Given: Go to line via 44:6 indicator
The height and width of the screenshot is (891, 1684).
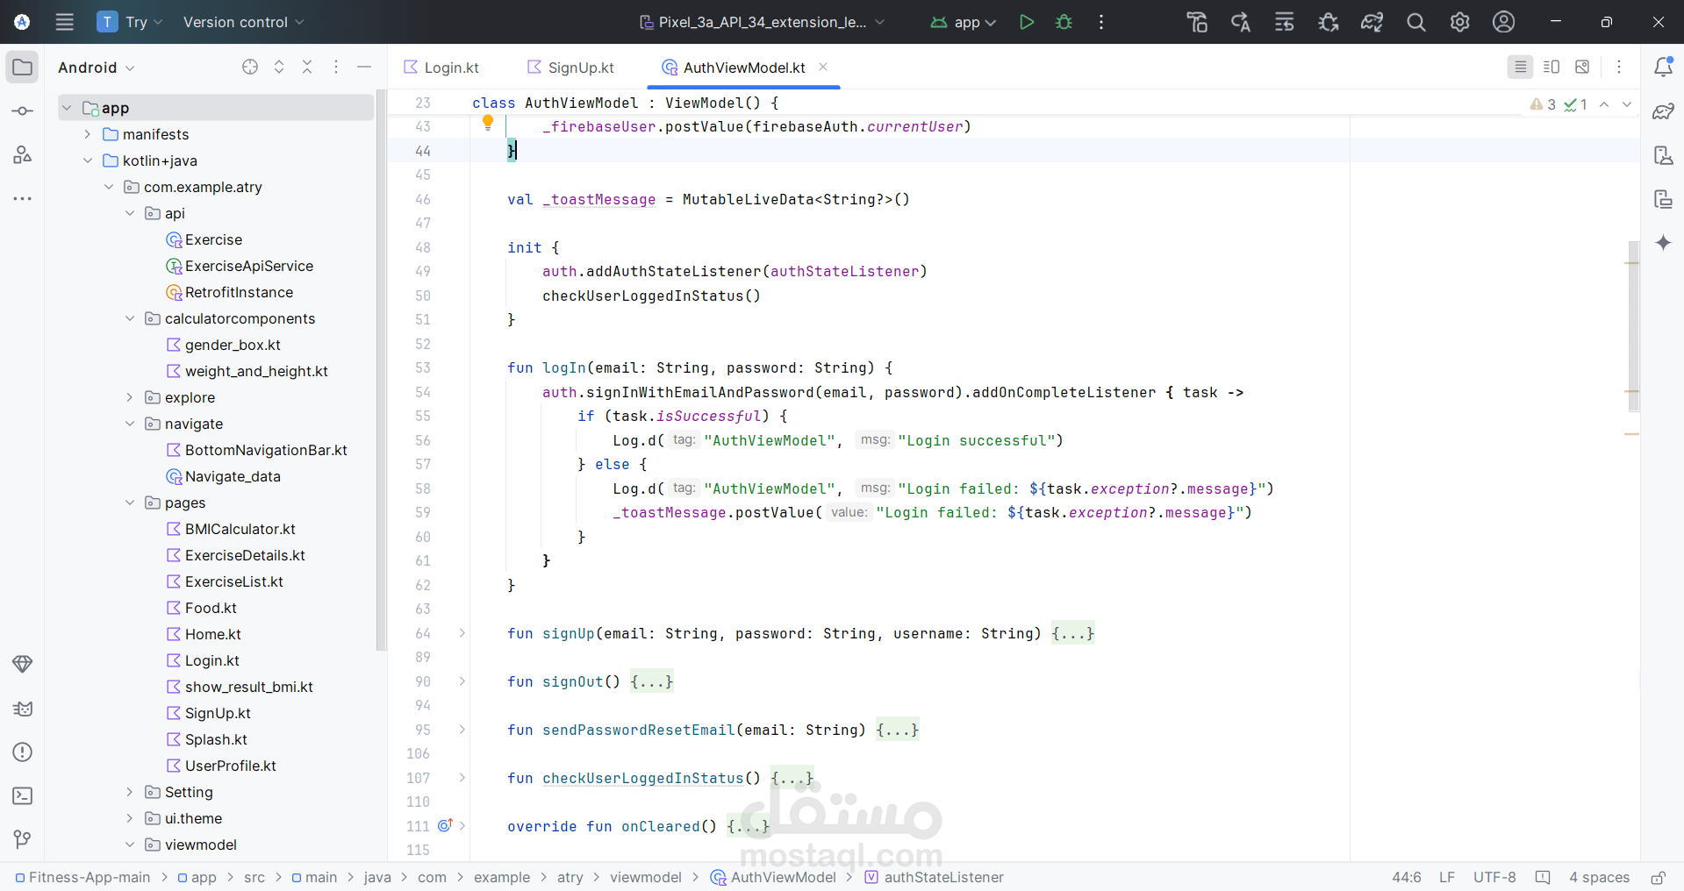Looking at the screenshot, I should click(1407, 877).
